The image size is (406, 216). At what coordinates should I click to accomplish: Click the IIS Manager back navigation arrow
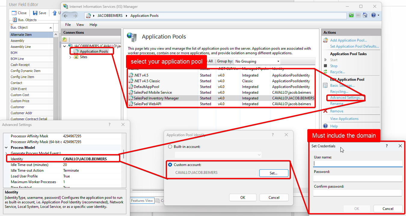(66, 16)
